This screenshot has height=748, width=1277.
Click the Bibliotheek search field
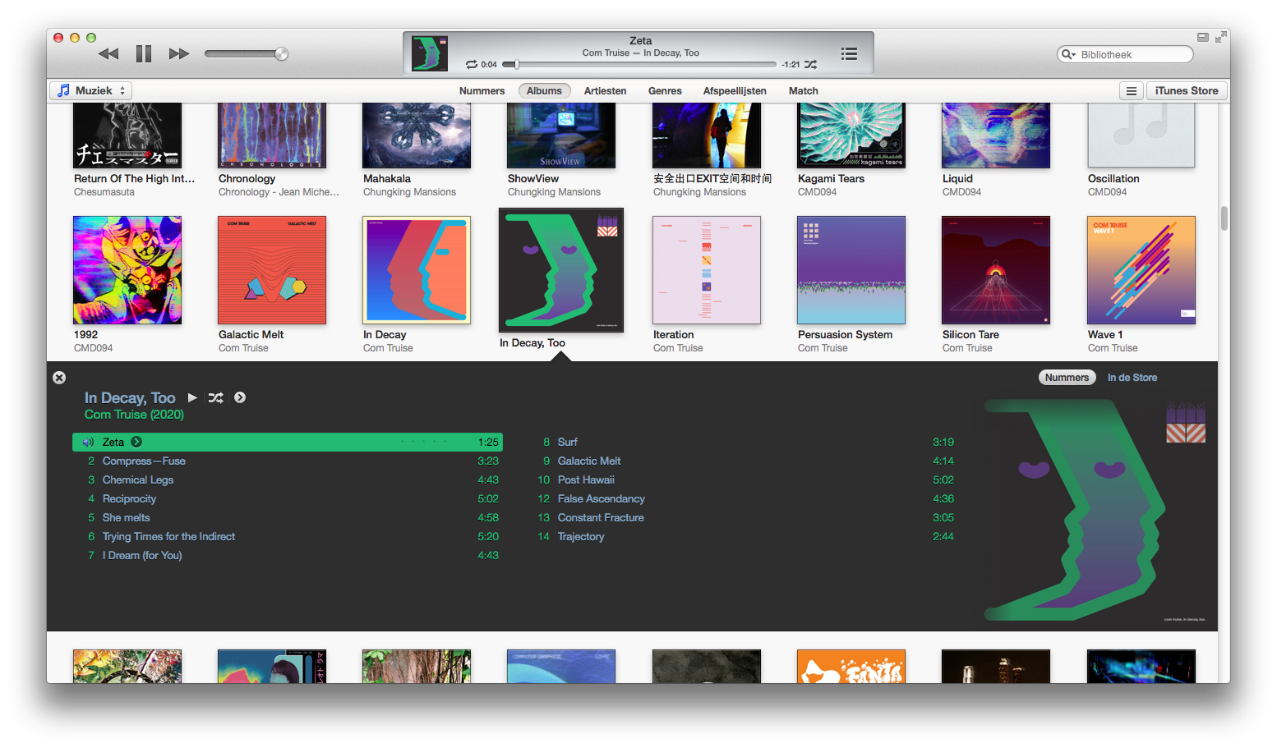1125,54
